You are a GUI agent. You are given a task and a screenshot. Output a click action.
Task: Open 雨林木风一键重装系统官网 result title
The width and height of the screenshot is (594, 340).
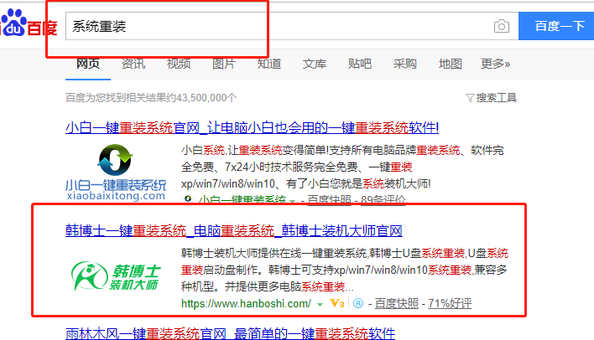tap(231, 333)
